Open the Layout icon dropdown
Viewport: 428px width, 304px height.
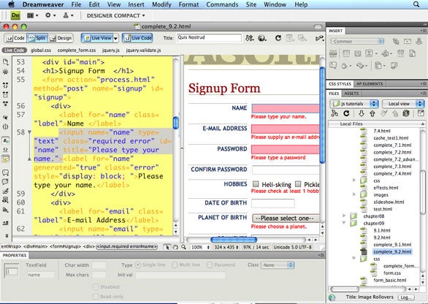click(x=32, y=15)
